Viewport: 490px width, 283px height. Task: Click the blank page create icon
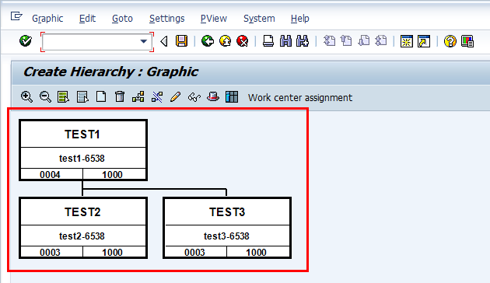click(101, 97)
